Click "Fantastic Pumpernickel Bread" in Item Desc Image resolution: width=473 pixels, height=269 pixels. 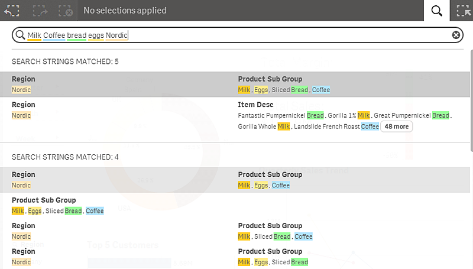(280, 115)
